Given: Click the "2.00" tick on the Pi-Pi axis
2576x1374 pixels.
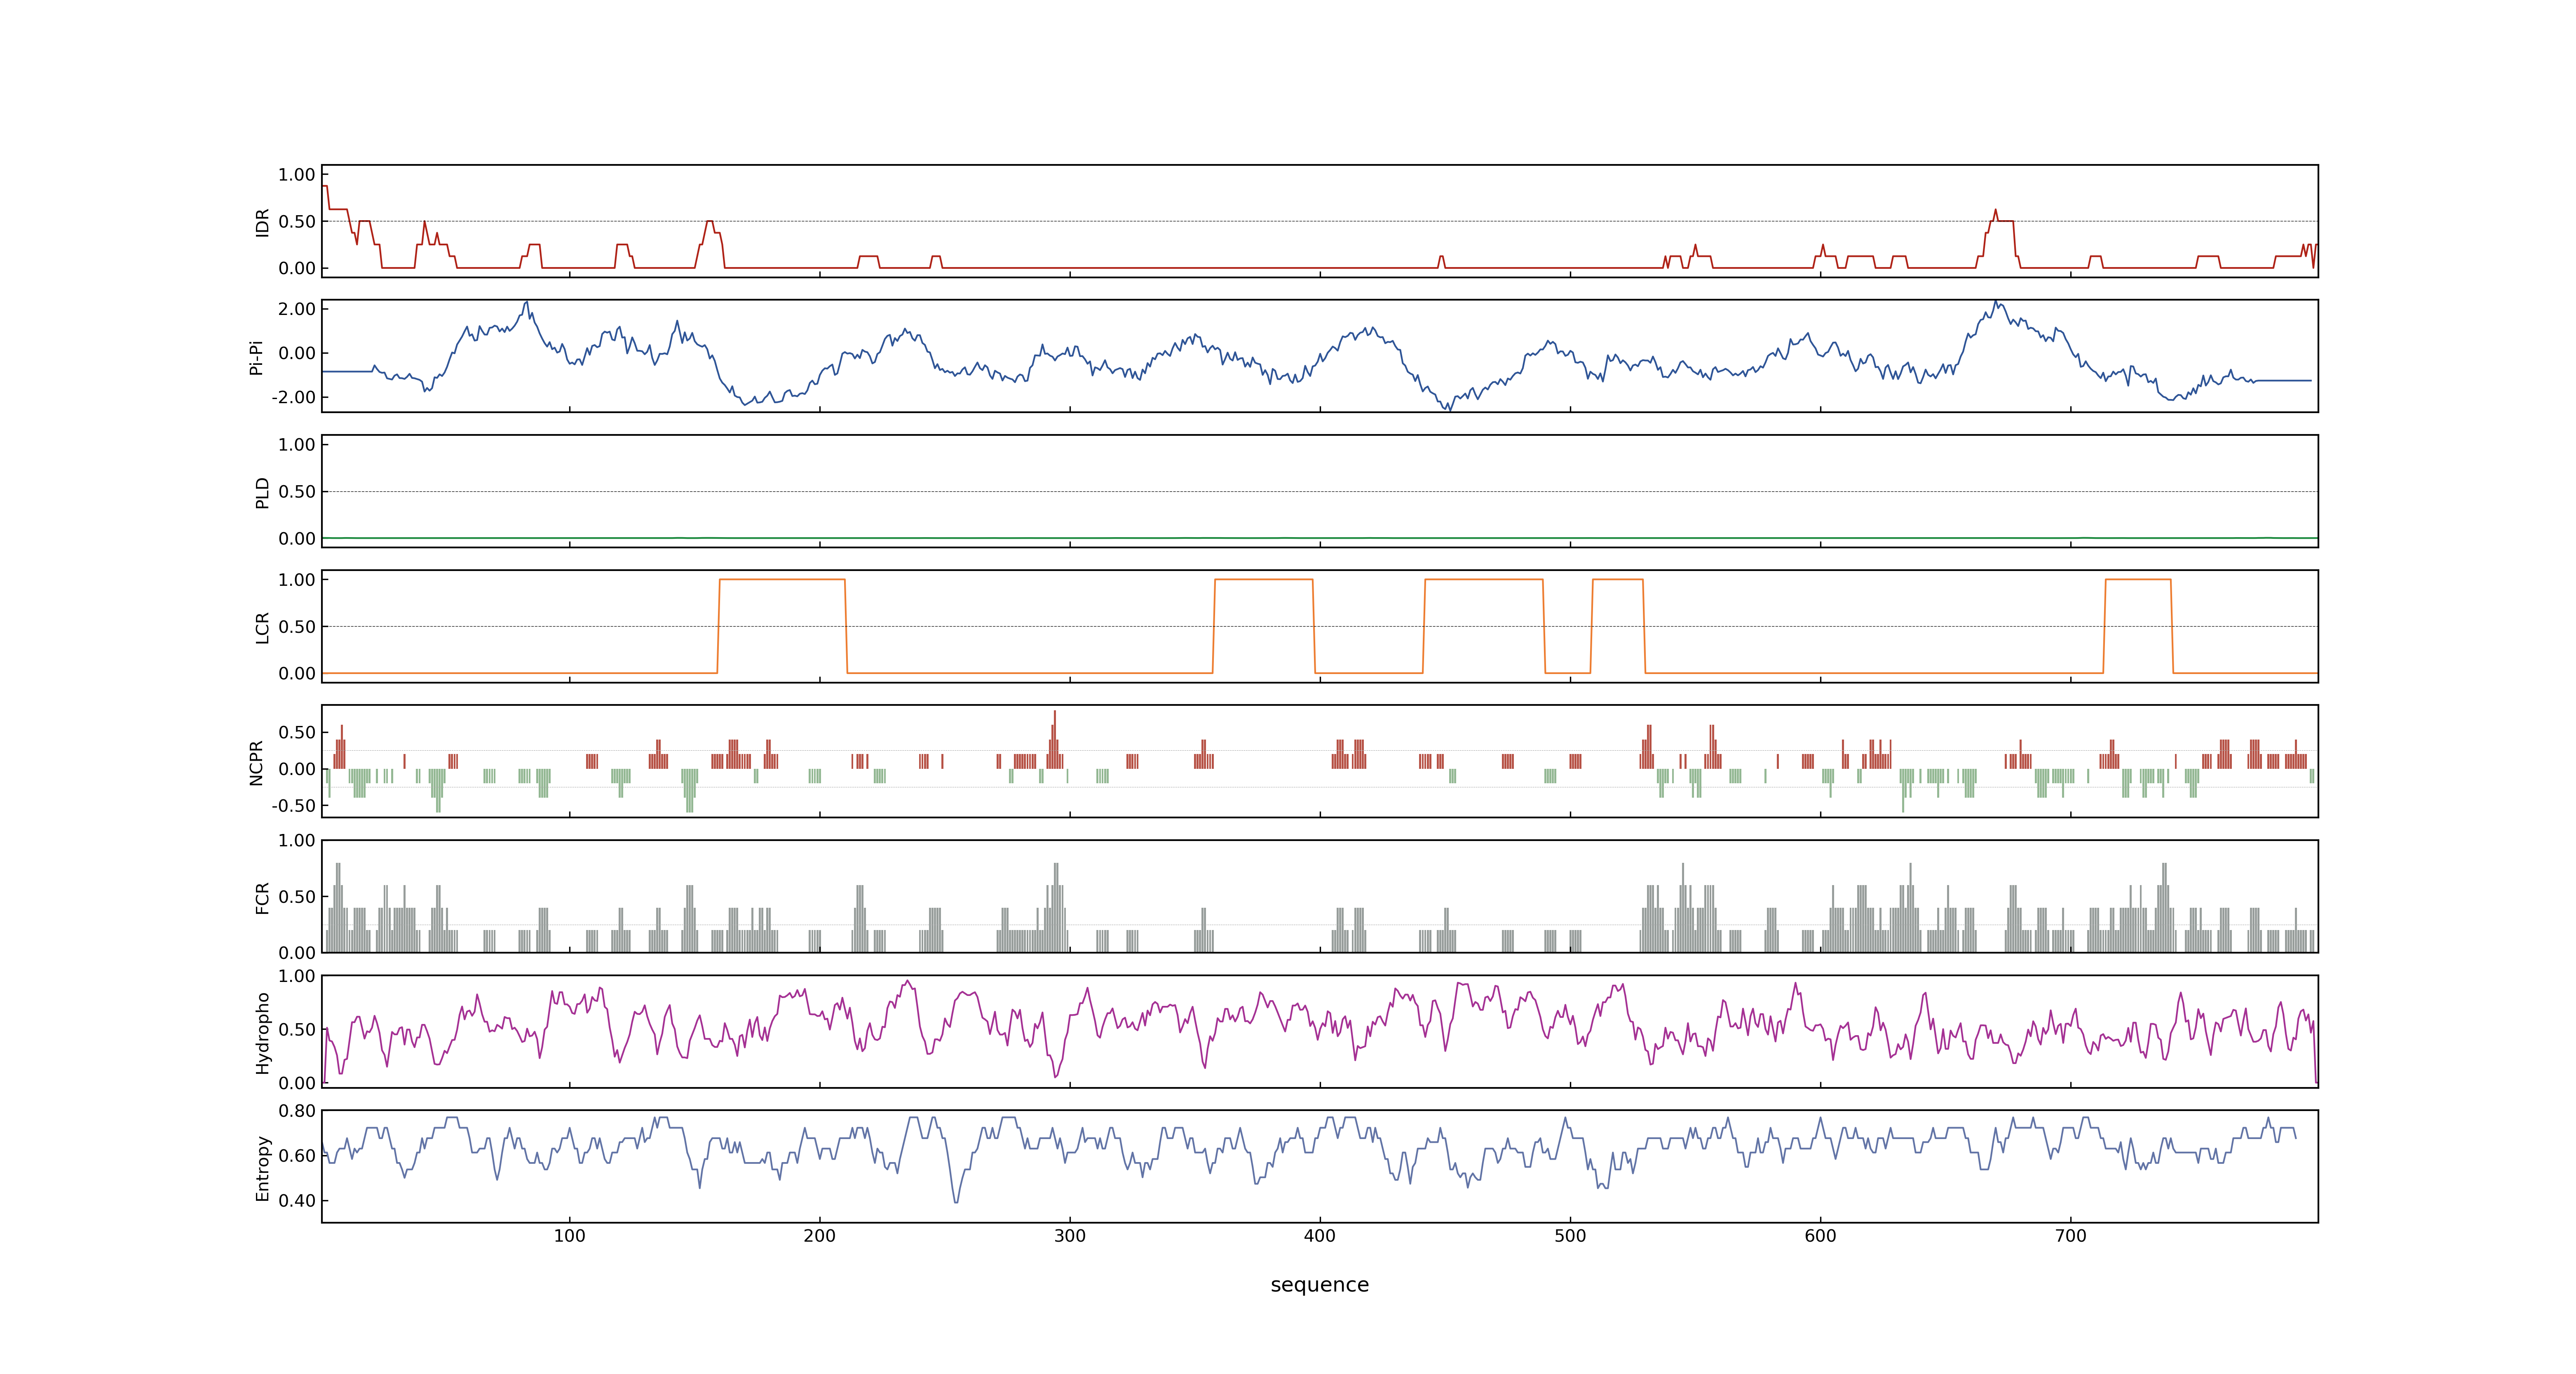Looking at the screenshot, I should 297,309.
